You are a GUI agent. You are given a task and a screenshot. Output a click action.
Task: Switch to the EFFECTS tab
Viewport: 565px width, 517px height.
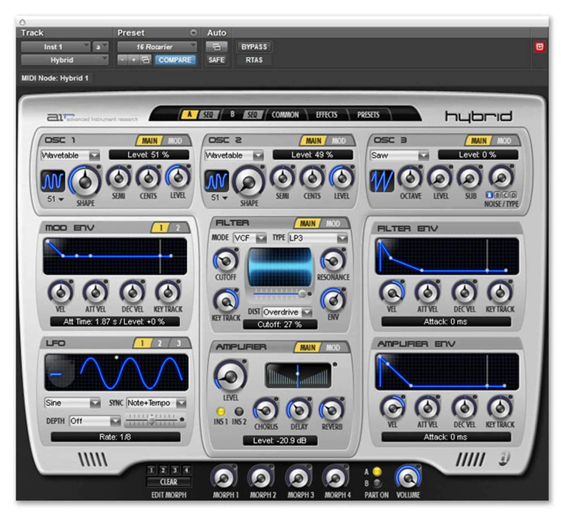(x=326, y=115)
